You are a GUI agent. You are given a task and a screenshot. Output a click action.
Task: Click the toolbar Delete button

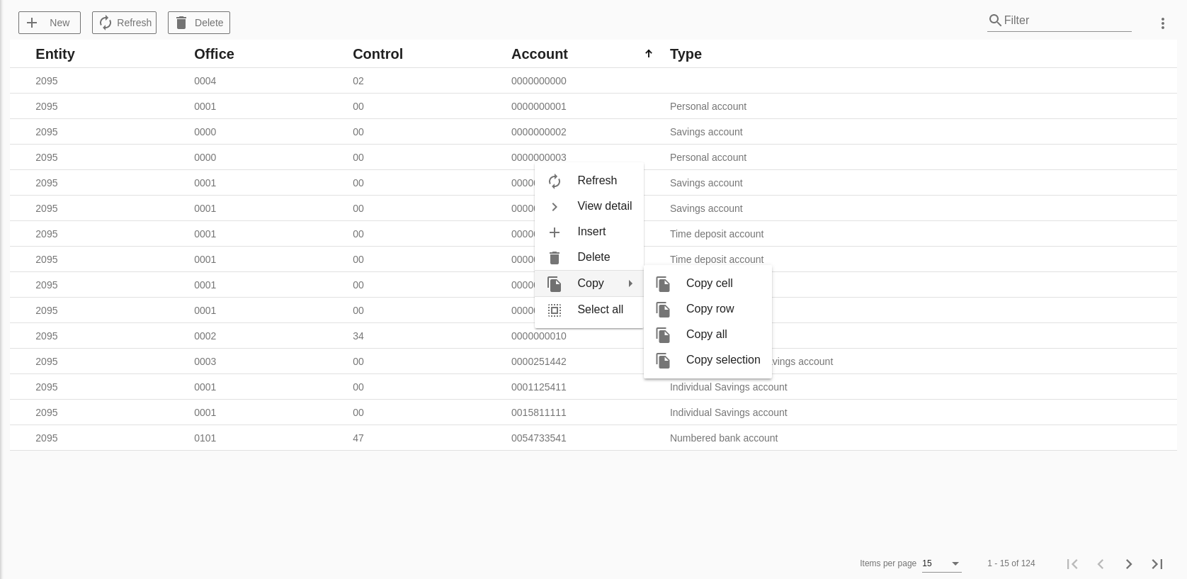click(199, 23)
